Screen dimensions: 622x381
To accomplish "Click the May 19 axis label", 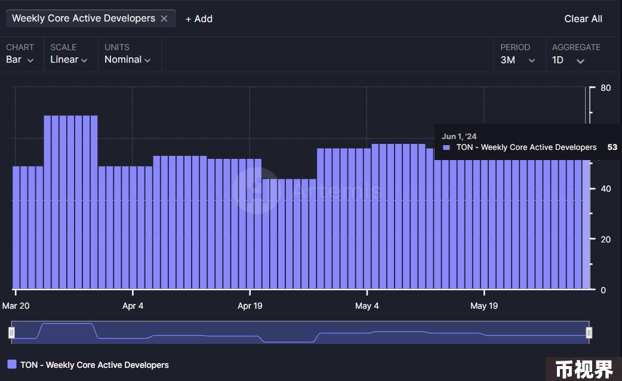I will [484, 306].
